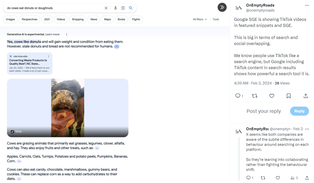
Task: Click 'Yes, cows like donuts' highlighted text
Action: 24,42
